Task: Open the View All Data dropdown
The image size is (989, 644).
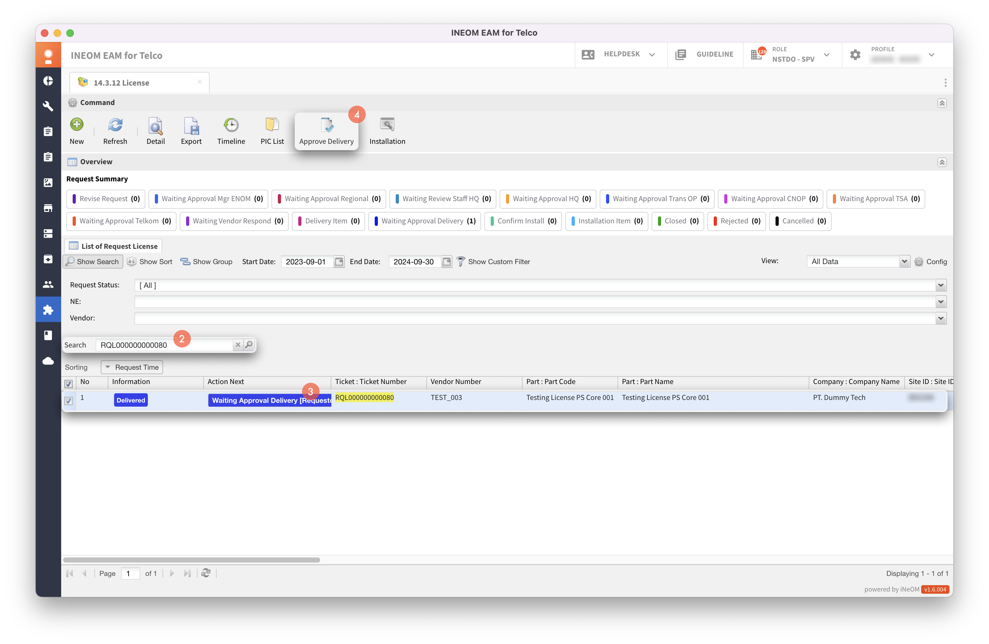Action: (904, 262)
